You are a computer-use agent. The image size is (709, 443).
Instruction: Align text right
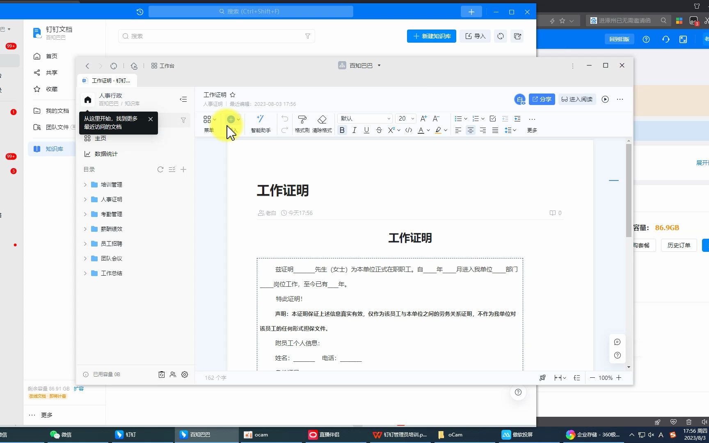[483, 130]
